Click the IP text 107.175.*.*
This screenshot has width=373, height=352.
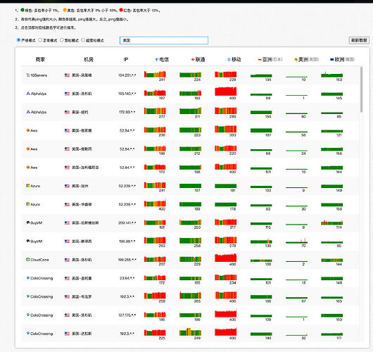point(127,315)
